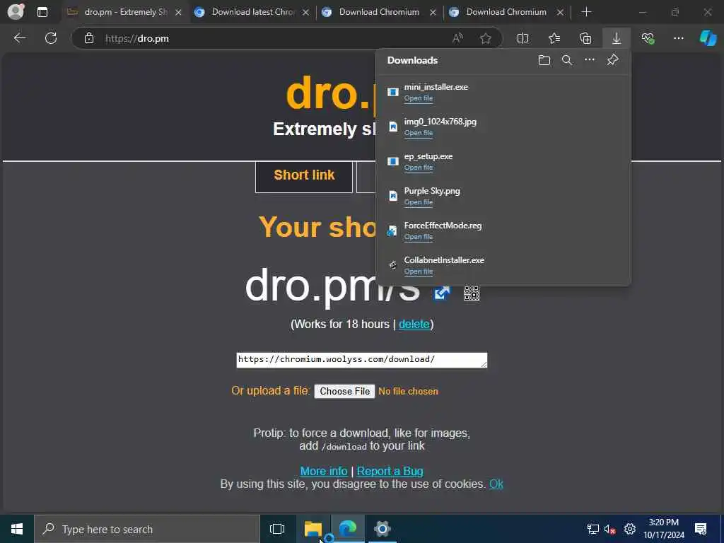Open downloads folder icon
Screen dimensions: 724x543
(x=544, y=60)
